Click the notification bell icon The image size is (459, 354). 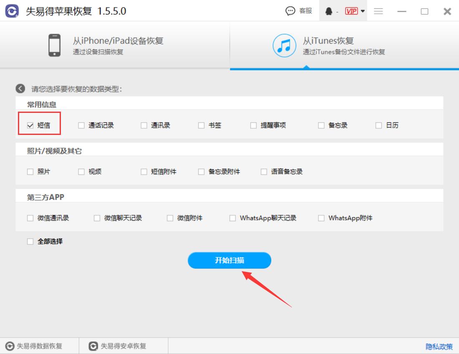[329, 11]
